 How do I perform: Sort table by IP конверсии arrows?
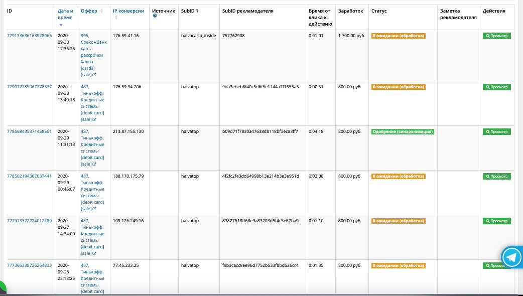pos(116,18)
